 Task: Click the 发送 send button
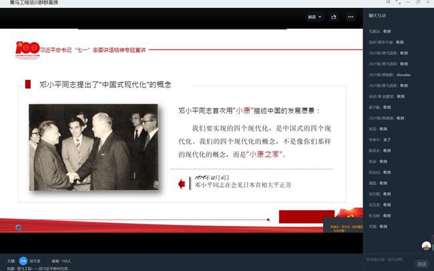[421, 264]
